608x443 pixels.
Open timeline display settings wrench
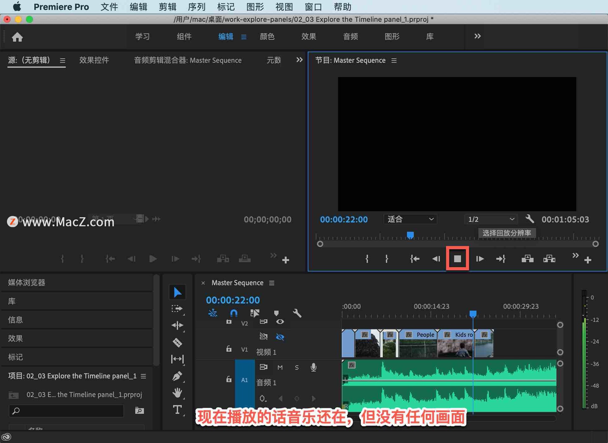coord(297,313)
